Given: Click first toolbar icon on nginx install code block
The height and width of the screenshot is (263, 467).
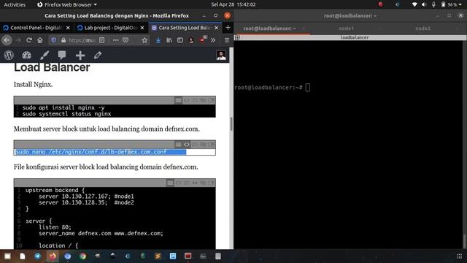Looking at the screenshot, I should pos(178,100).
